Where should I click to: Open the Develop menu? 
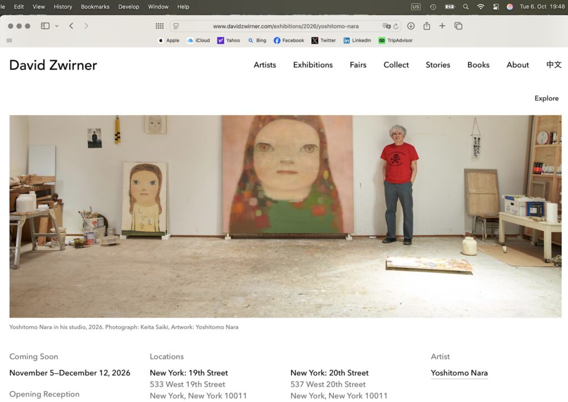(x=129, y=7)
